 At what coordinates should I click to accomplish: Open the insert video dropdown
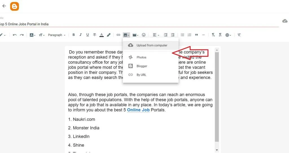tap(135, 35)
